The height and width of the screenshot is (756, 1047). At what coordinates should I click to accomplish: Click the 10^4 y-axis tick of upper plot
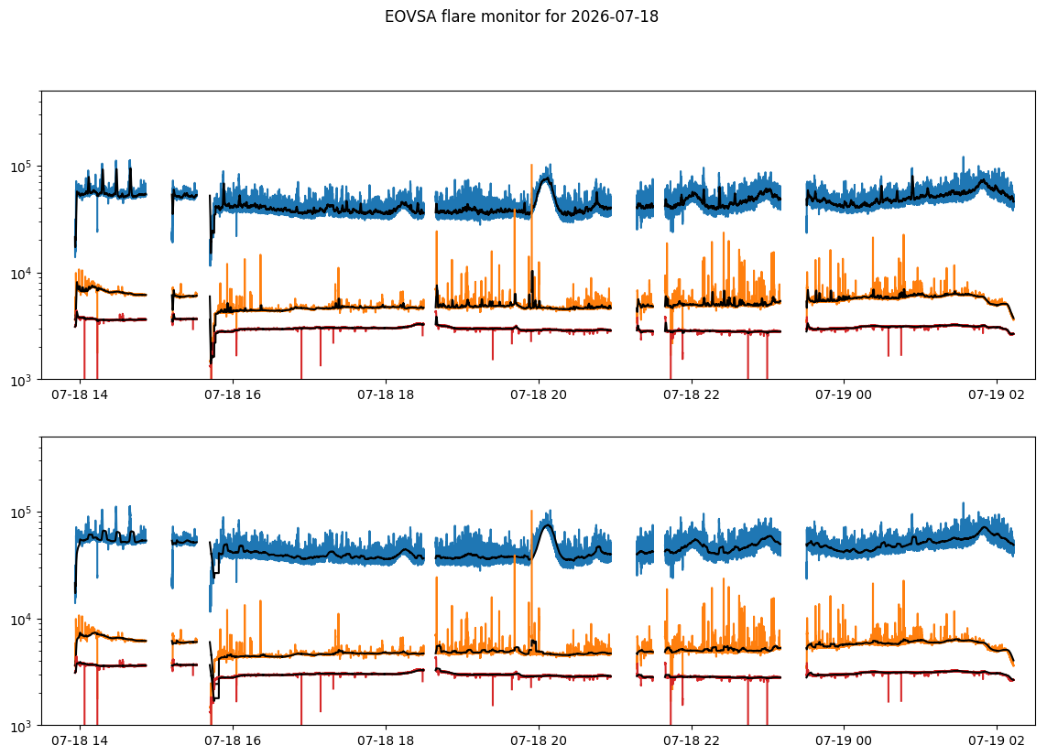23,273
